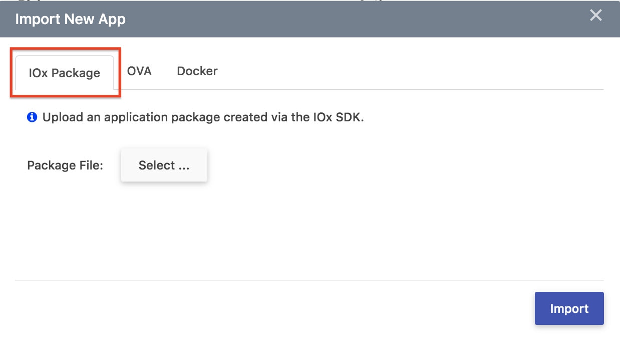Click the IOx SDK upload hint text
Image resolution: width=620 pixels, height=339 pixels.
203,118
